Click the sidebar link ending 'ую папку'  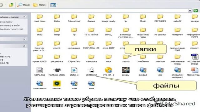[x=6, y=22]
